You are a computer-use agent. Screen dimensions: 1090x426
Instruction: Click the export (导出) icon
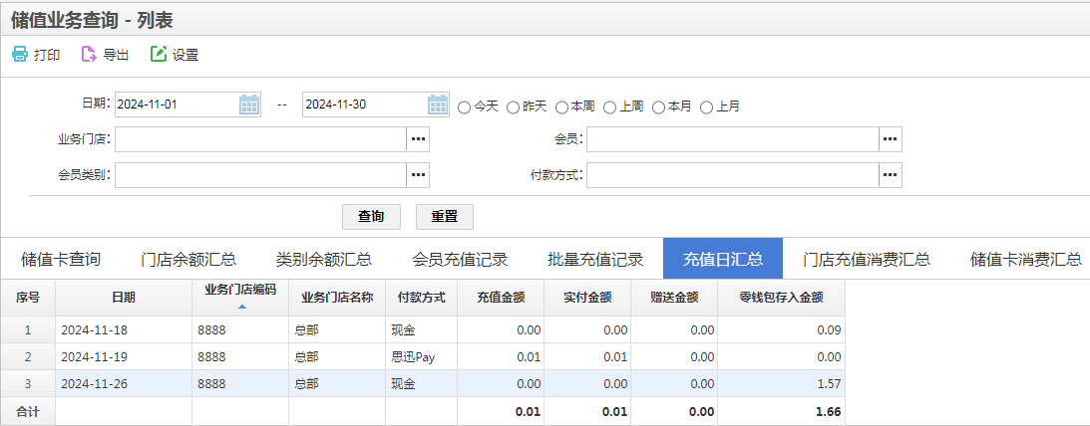[x=89, y=54]
